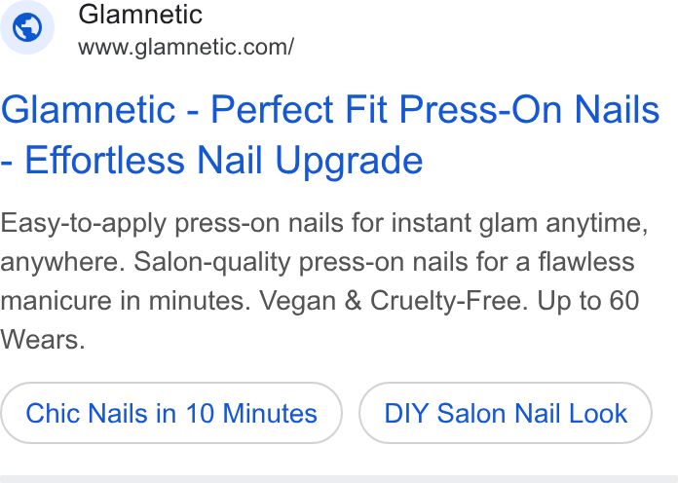Click the word Upgrade in the headline
The height and width of the screenshot is (483, 678).
coord(349,161)
